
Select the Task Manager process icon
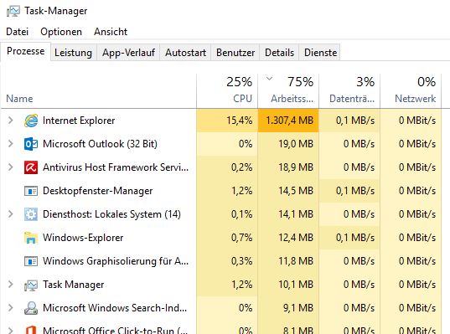tap(31, 285)
